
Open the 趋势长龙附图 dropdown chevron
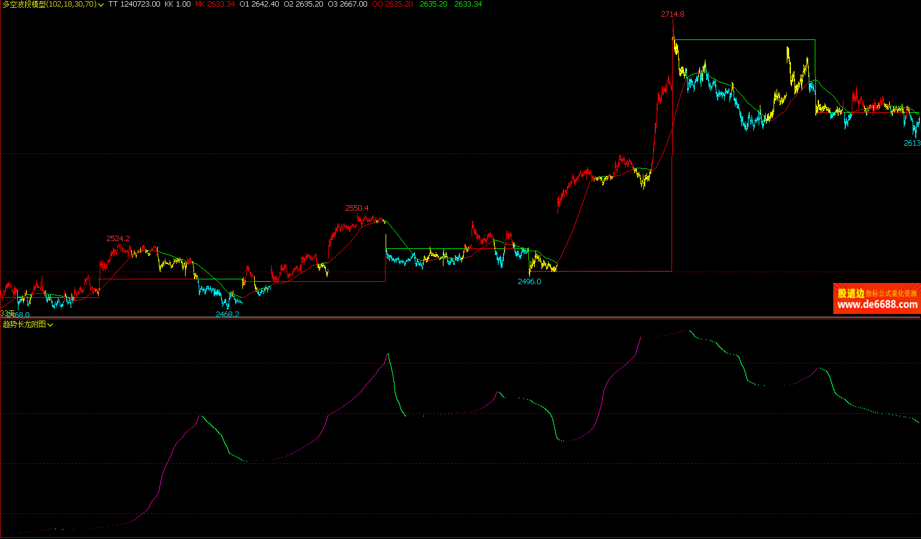[x=50, y=325]
